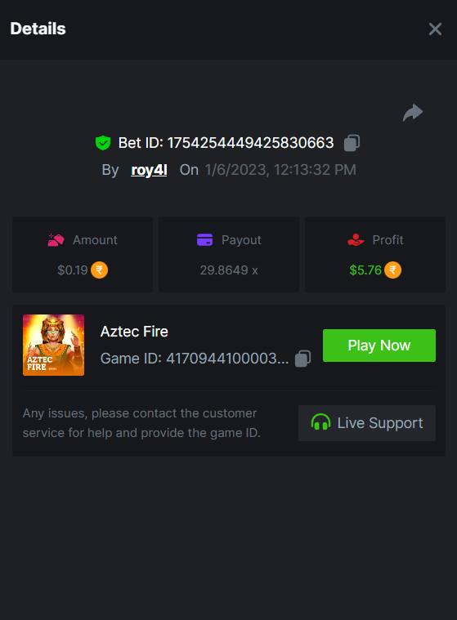Click the pink Amount icon
The height and width of the screenshot is (620, 457).
click(x=56, y=239)
